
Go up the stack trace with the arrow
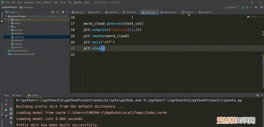(11, 100)
